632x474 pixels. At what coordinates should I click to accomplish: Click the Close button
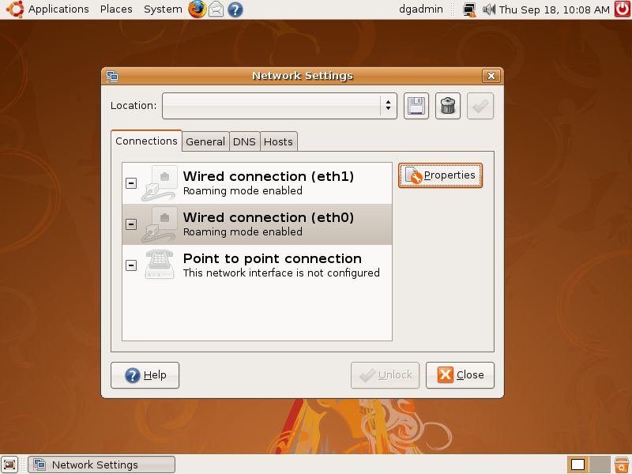coord(460,375)
